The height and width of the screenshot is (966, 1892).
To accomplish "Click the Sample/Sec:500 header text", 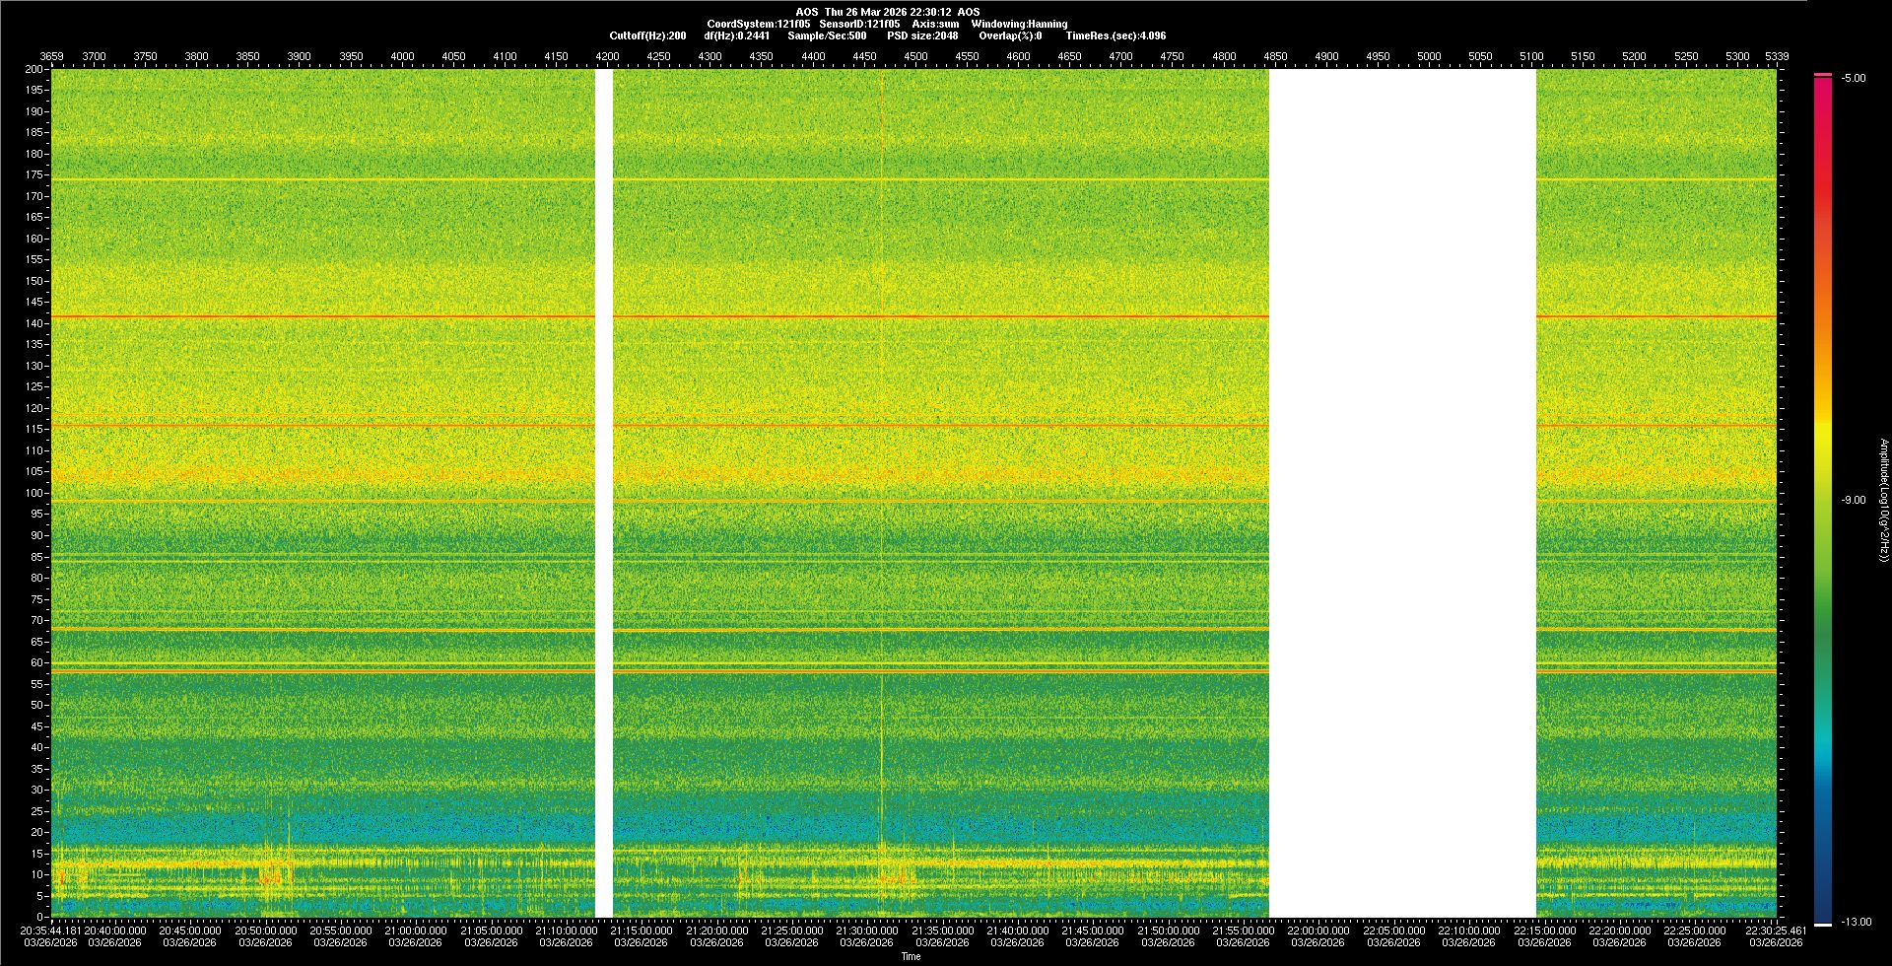I will [827, 35].
